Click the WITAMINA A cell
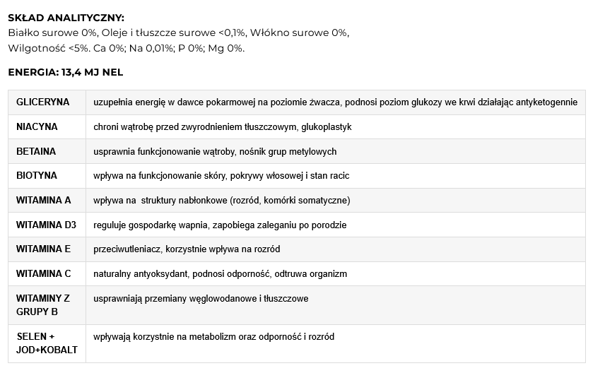The width and height of the screenshot is (605, 373). [x=47, y=200]
